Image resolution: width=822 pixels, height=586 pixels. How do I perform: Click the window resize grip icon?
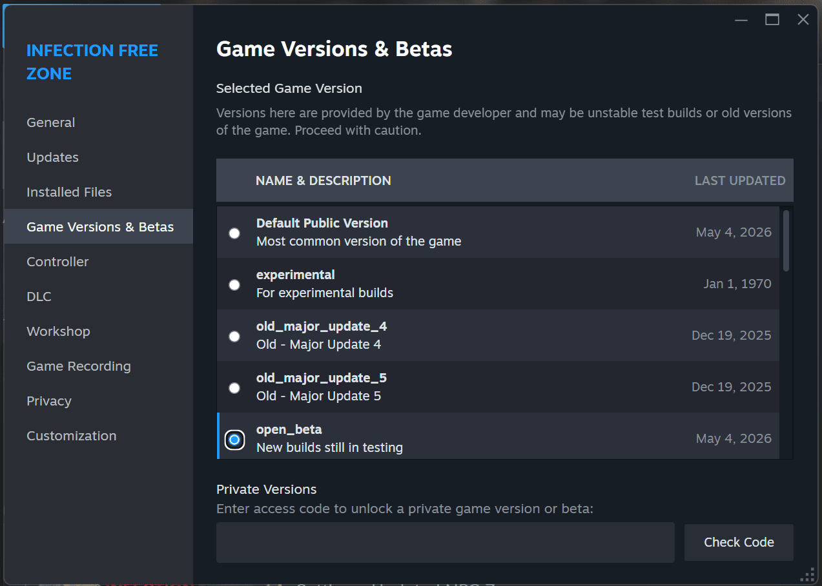808,574
